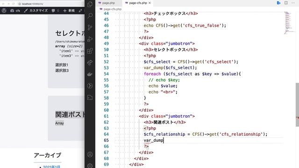Open the cfs site menu in admin bar
Image resolution: width=299 pixels, height=168 pixels.
tap(15, 11)
